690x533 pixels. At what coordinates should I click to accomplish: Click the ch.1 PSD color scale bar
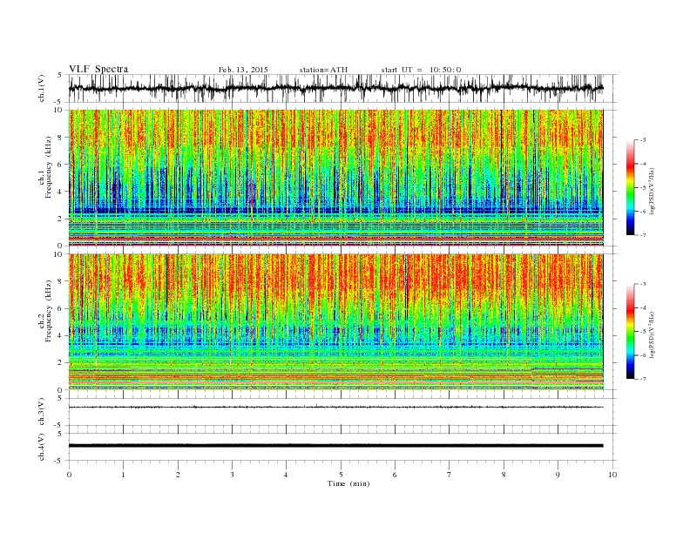[x=630, y=187]
